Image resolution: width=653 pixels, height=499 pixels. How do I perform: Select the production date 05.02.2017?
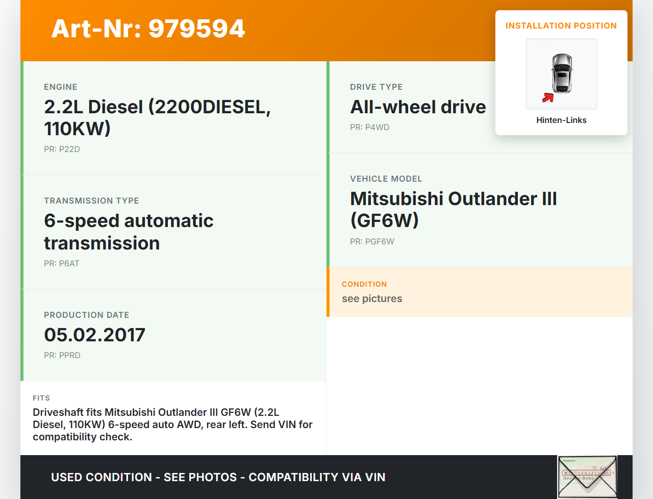[x=94, y=335]
